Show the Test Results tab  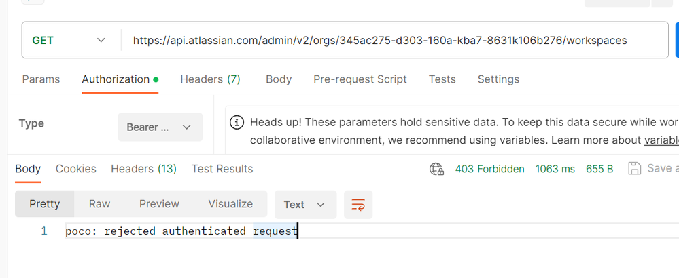click(x=222, y=169)
